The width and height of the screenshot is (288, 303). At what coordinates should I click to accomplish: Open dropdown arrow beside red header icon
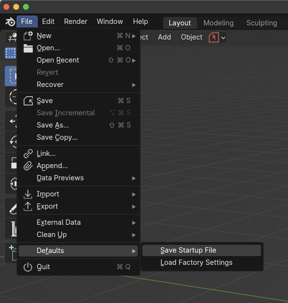[x=223, y=38]
